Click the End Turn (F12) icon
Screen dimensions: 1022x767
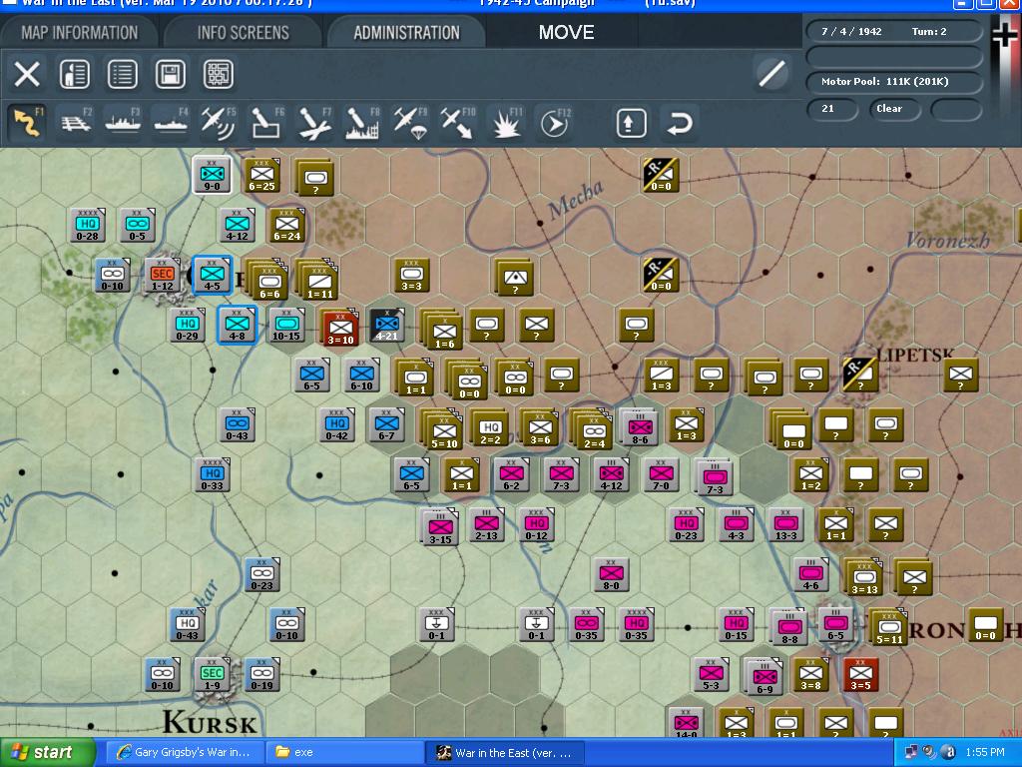coord(554,122)
